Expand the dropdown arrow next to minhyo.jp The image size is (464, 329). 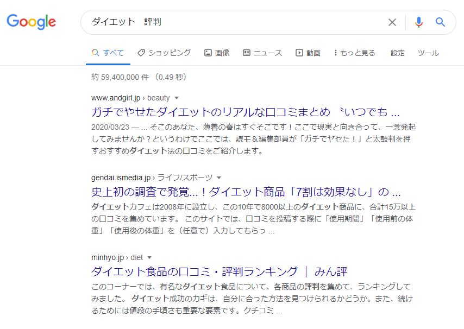pos(149,257)
